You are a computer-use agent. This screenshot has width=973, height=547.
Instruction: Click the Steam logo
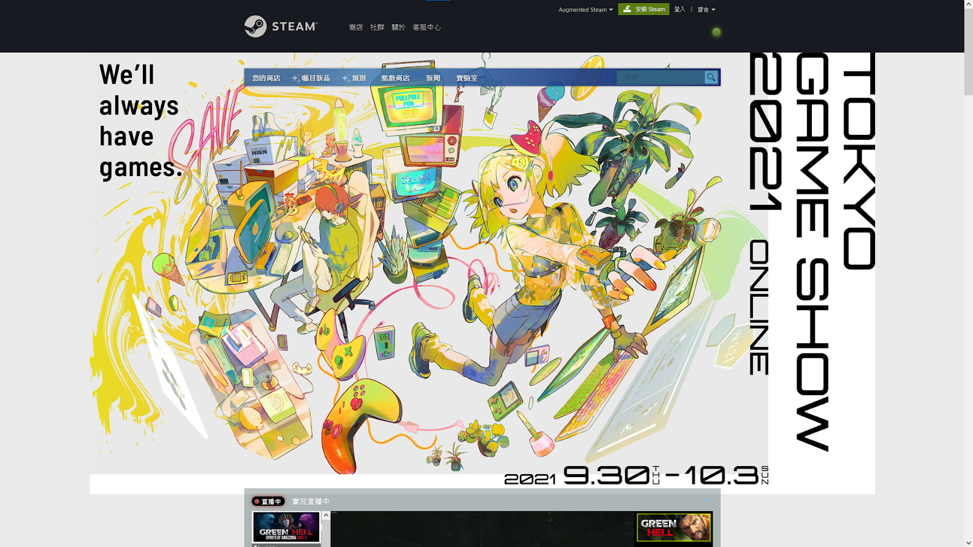coord(280,26)
